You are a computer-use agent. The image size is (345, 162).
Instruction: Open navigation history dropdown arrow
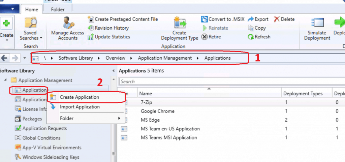click(24, 58)
